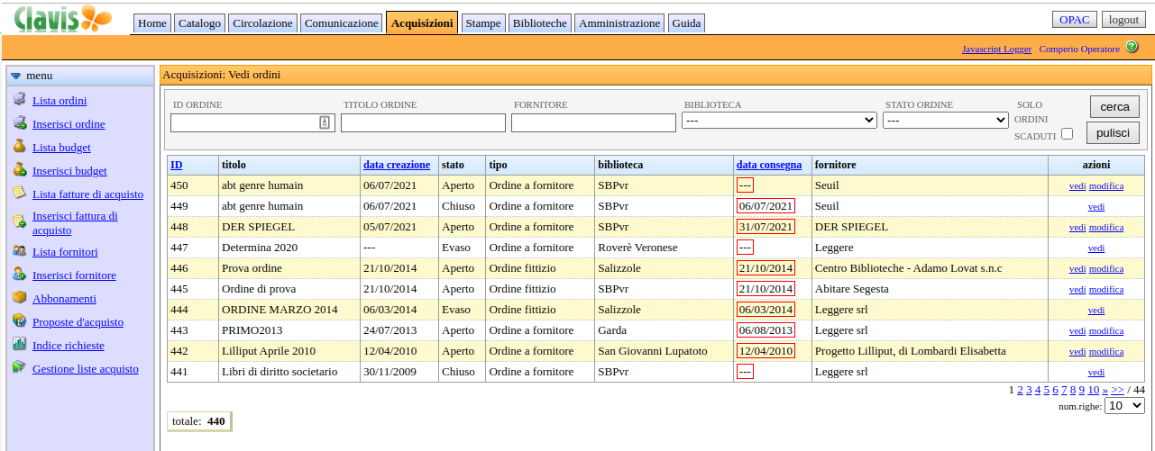1155x451 pixels.
Task: Click the Inserisci ordine sidebar icon
Action: pos(19,123)
